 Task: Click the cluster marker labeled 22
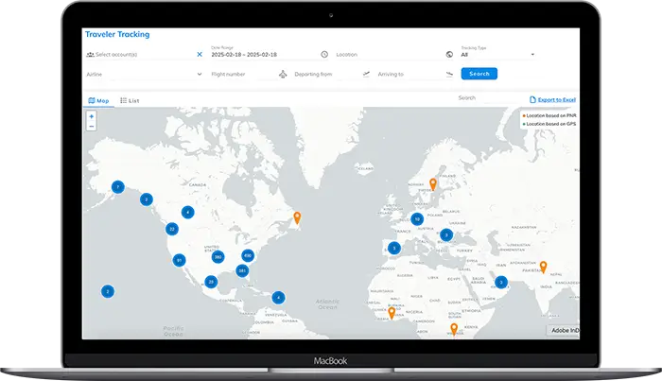[172, 229]
